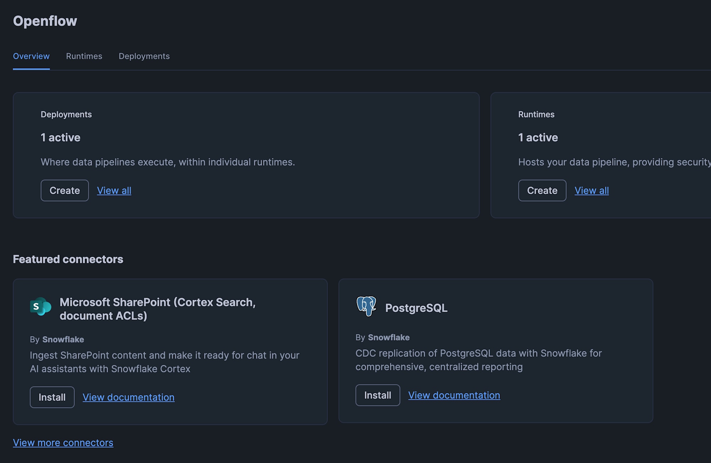Install the PostgreSQL connector
711x463 pixels.
378,395
